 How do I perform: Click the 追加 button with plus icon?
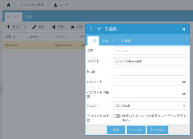[x=13, y=27]
